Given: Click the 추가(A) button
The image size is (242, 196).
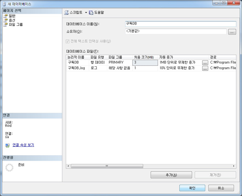Looking at the screenshot, I should pos(171,175).
